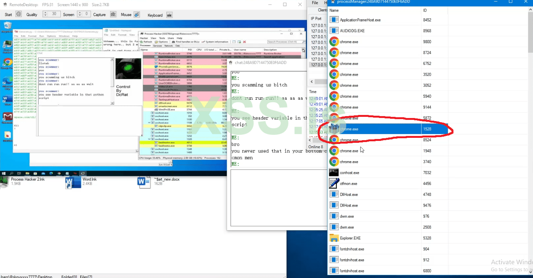Collapse the svchost.exe 1108 tree node
The width and height of the screenshot is (533, 278).
[x=149, y=123]
